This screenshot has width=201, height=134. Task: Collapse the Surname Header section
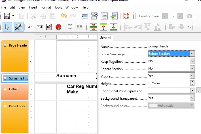click(5, 78)
